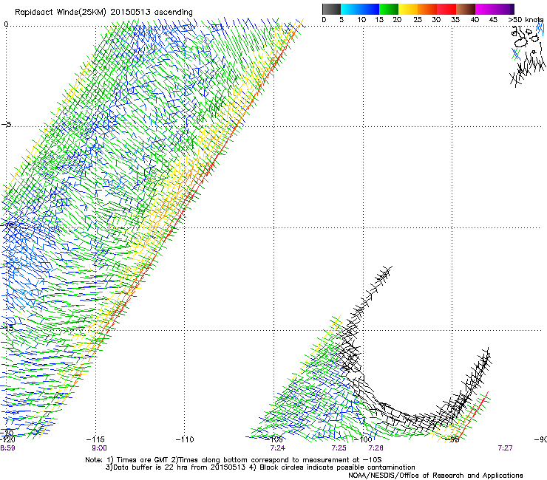Click the '-100' longitude axis label
Screen dimensions: 547x480
tap(363, 439)
